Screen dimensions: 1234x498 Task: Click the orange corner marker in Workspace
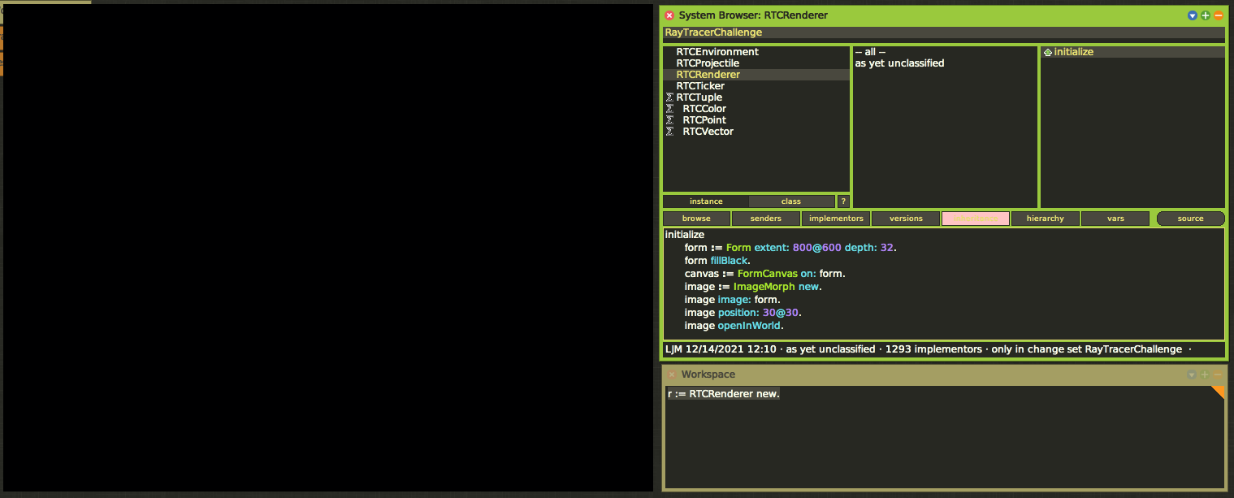pos(1219,392)
